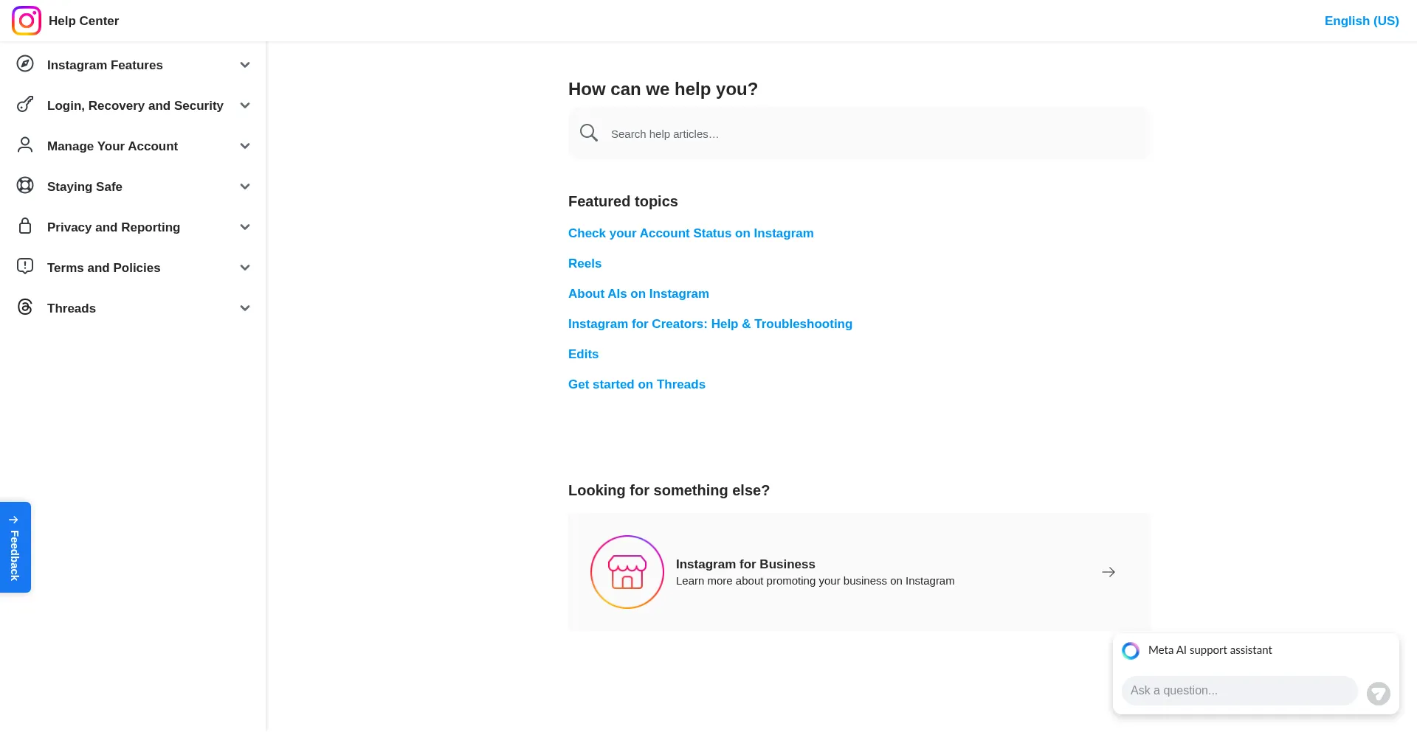The width and height of the screenshot is (1417, 732).
Task: Click the alert icon beside Terms and Policies
Action: click(x=25, y=267)
